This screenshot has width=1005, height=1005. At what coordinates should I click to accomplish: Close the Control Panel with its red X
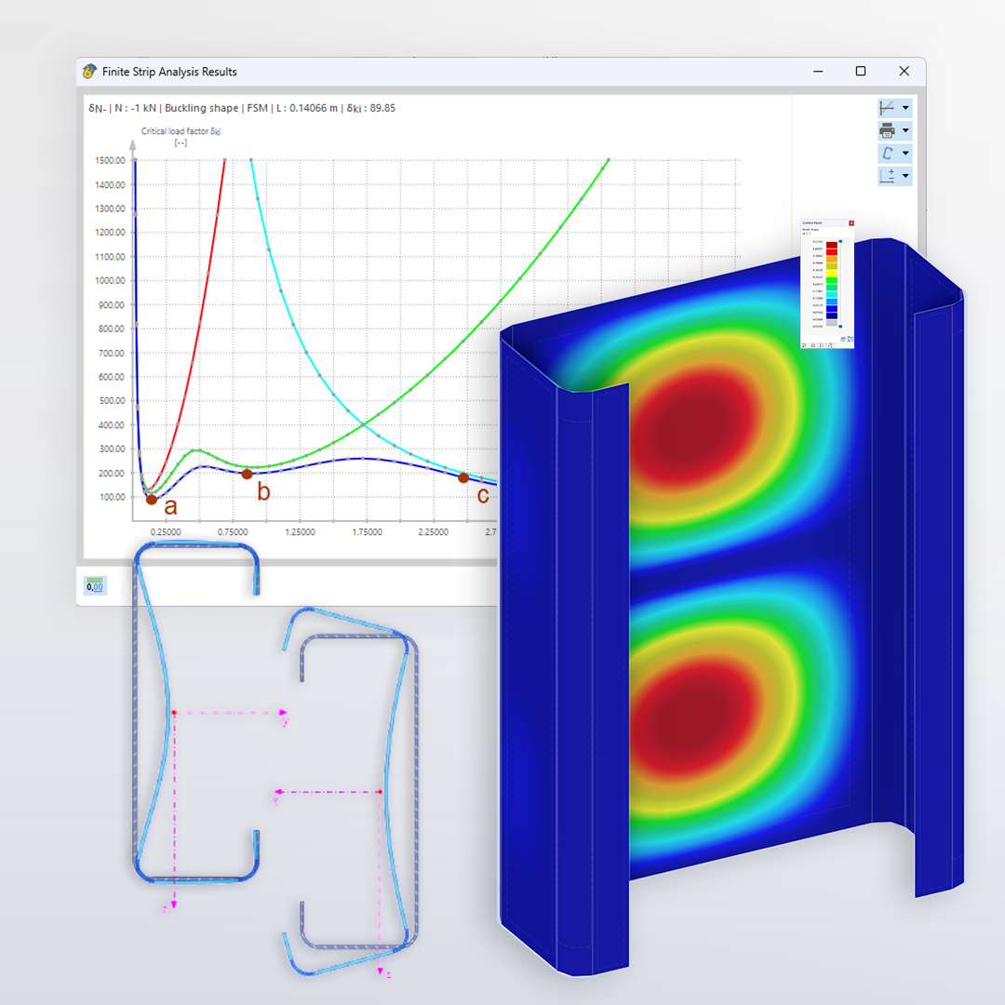coord(851,223)
